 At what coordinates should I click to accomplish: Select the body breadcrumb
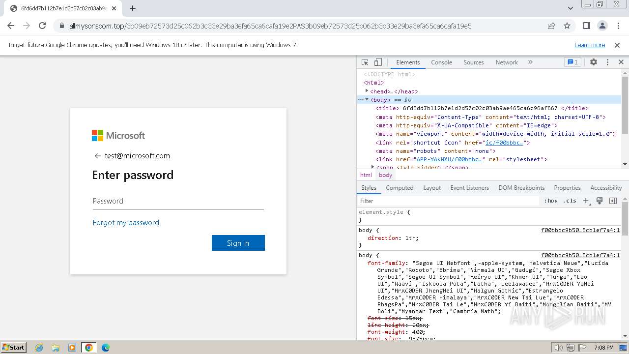386,175
